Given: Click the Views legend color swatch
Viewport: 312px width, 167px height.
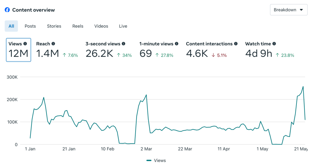Looking at the screenshot, I should [x=149, y=160].
